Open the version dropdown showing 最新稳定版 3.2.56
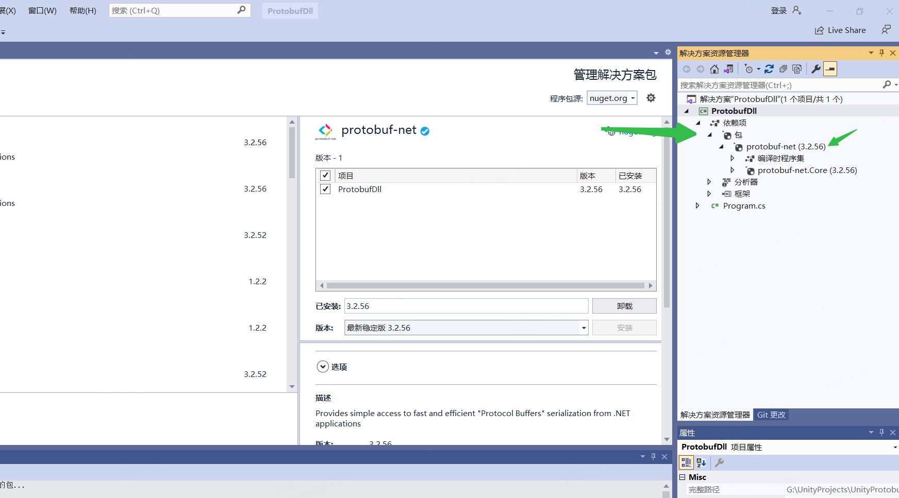The height and width of the screenshot is (498, 899). click(583, 328)
